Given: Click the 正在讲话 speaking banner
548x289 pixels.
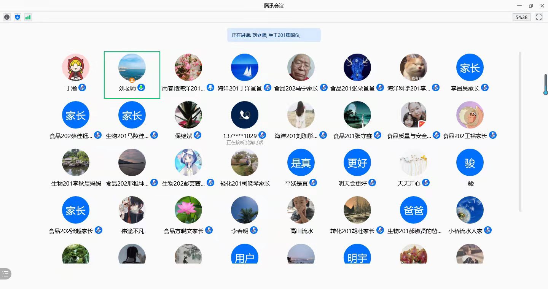Looking at the screenshot, I should 274,35.
